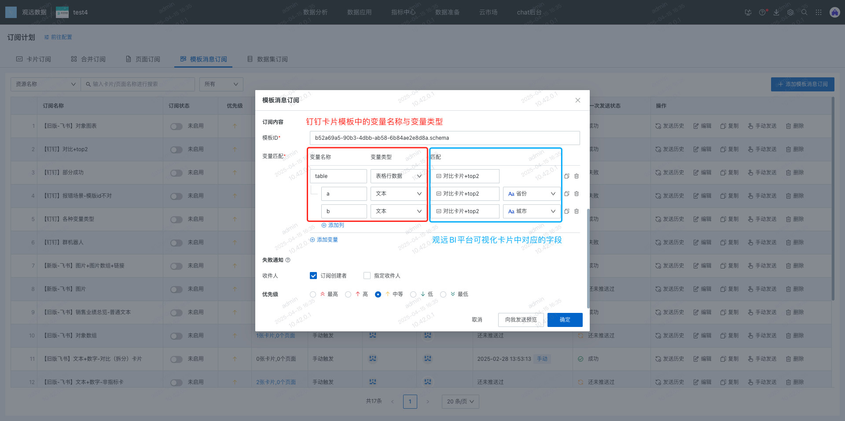Click the copy icon for the table variable row
This screenshot has width=845, height=421.
567,176
